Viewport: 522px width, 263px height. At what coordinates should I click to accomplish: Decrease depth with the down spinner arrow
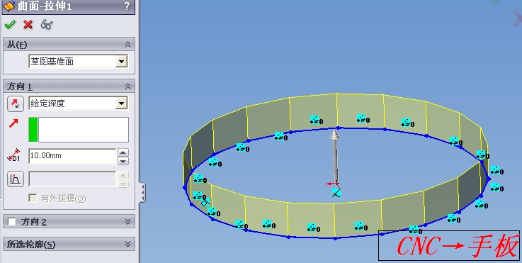[123, 162]
